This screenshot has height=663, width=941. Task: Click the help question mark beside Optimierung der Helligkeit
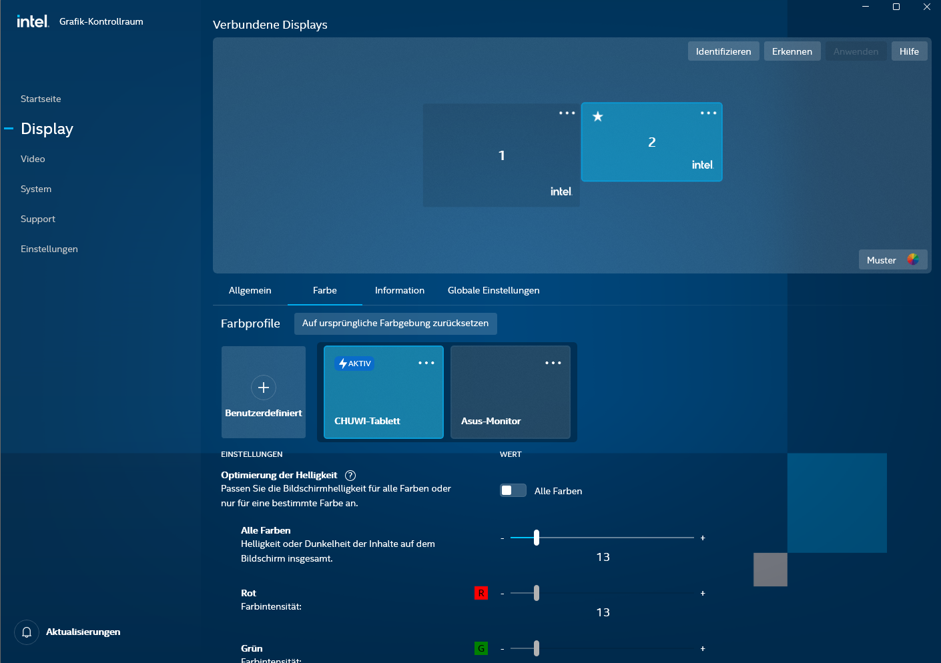[x=350, y=476]
